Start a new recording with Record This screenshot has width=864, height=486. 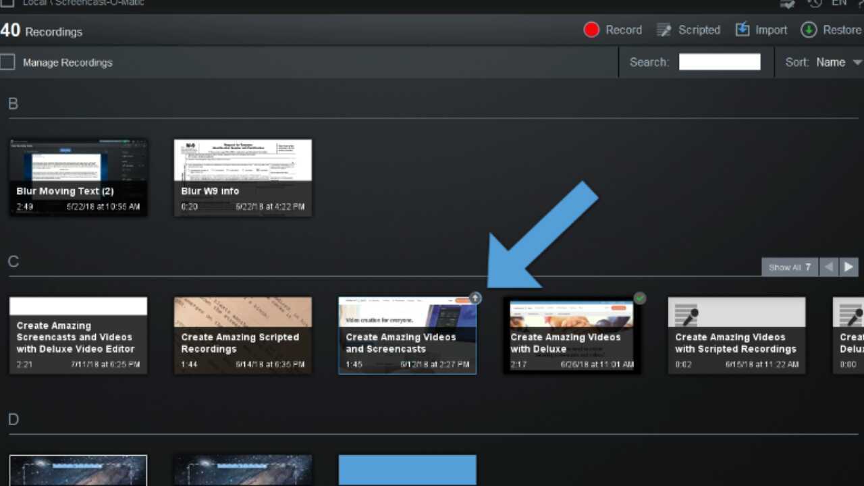[612, 30]
